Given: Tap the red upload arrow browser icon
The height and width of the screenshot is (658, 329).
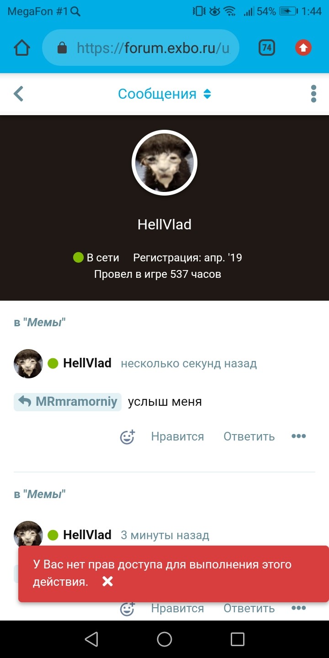Looking at the screenshot, I should 303,48.
